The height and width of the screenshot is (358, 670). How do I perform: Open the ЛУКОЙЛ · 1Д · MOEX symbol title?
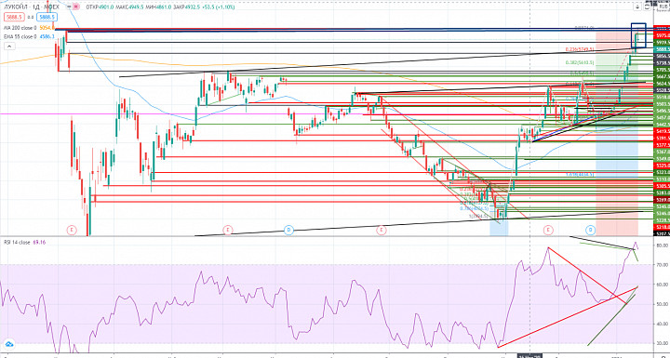[x=32, y=7]
